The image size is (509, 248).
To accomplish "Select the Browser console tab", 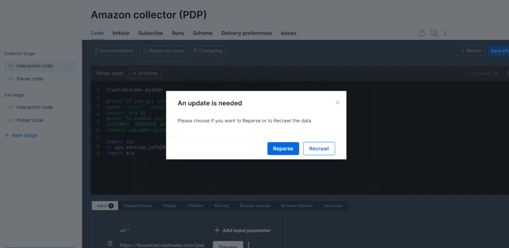I will [255, 206].
